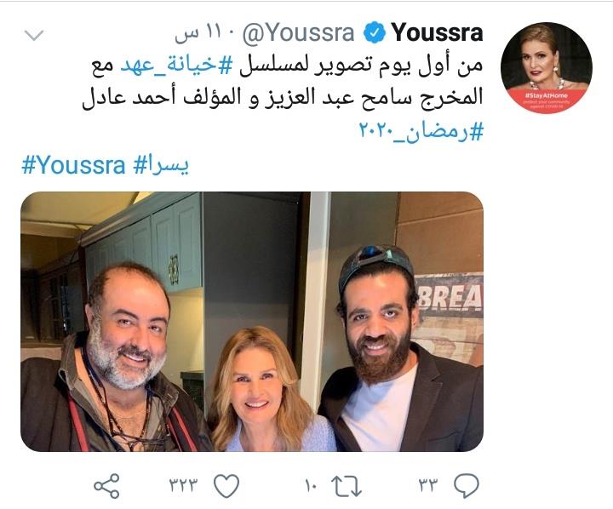
Task: Open the #Youssra hashtag link
Action: click(x=73, y=165)
